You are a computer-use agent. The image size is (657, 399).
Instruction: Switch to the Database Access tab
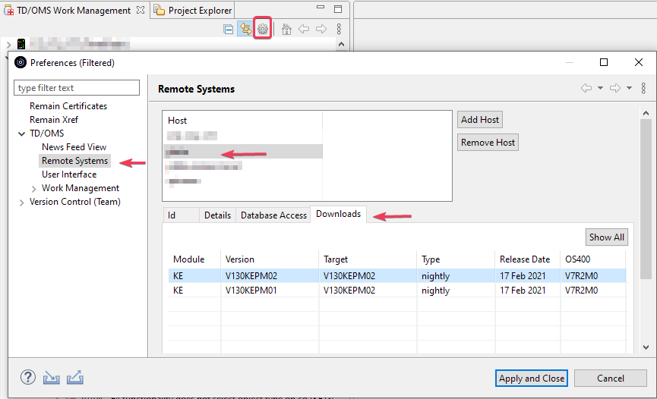pyautogui.click(x=273, y=215)
